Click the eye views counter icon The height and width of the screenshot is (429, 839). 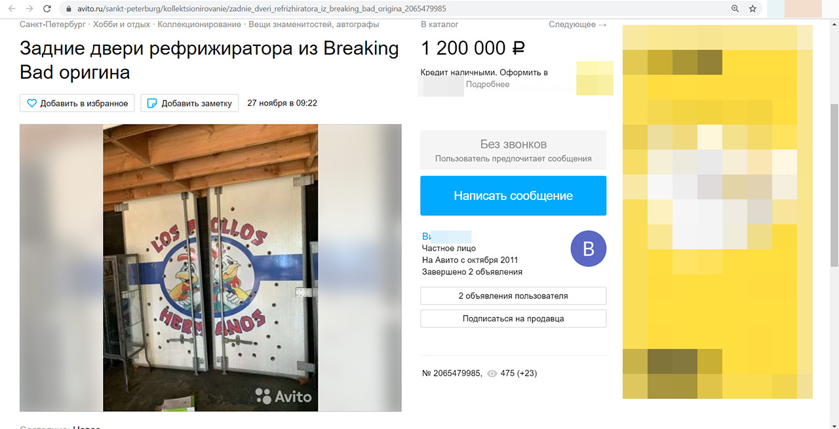pyautogui.click(x=492, y=374)
